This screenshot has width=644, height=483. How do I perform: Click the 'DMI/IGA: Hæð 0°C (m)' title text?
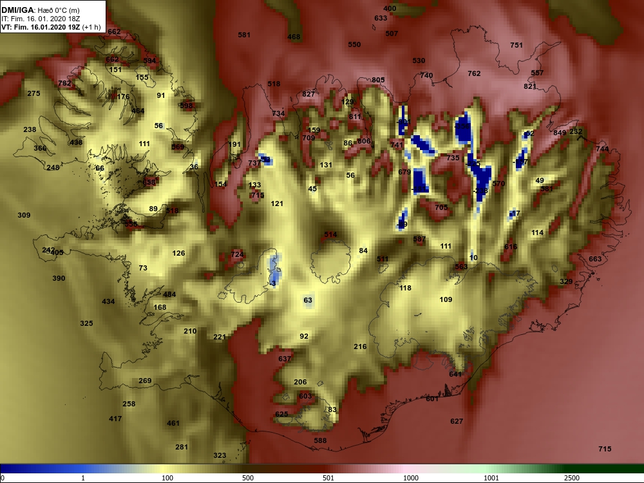[x=40, y=10]
